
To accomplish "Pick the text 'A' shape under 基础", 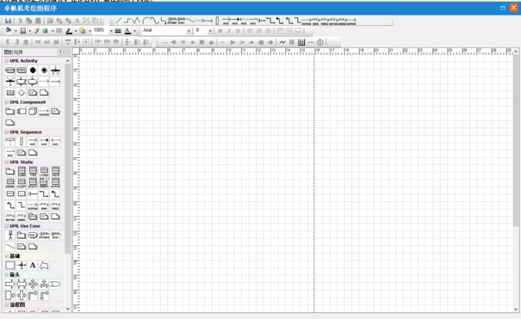I will tap(33, 265).
